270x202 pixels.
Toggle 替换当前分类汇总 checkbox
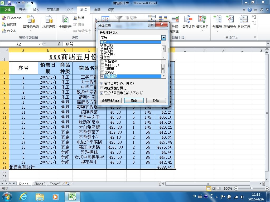pyautogui.click(x=102, y=83)
